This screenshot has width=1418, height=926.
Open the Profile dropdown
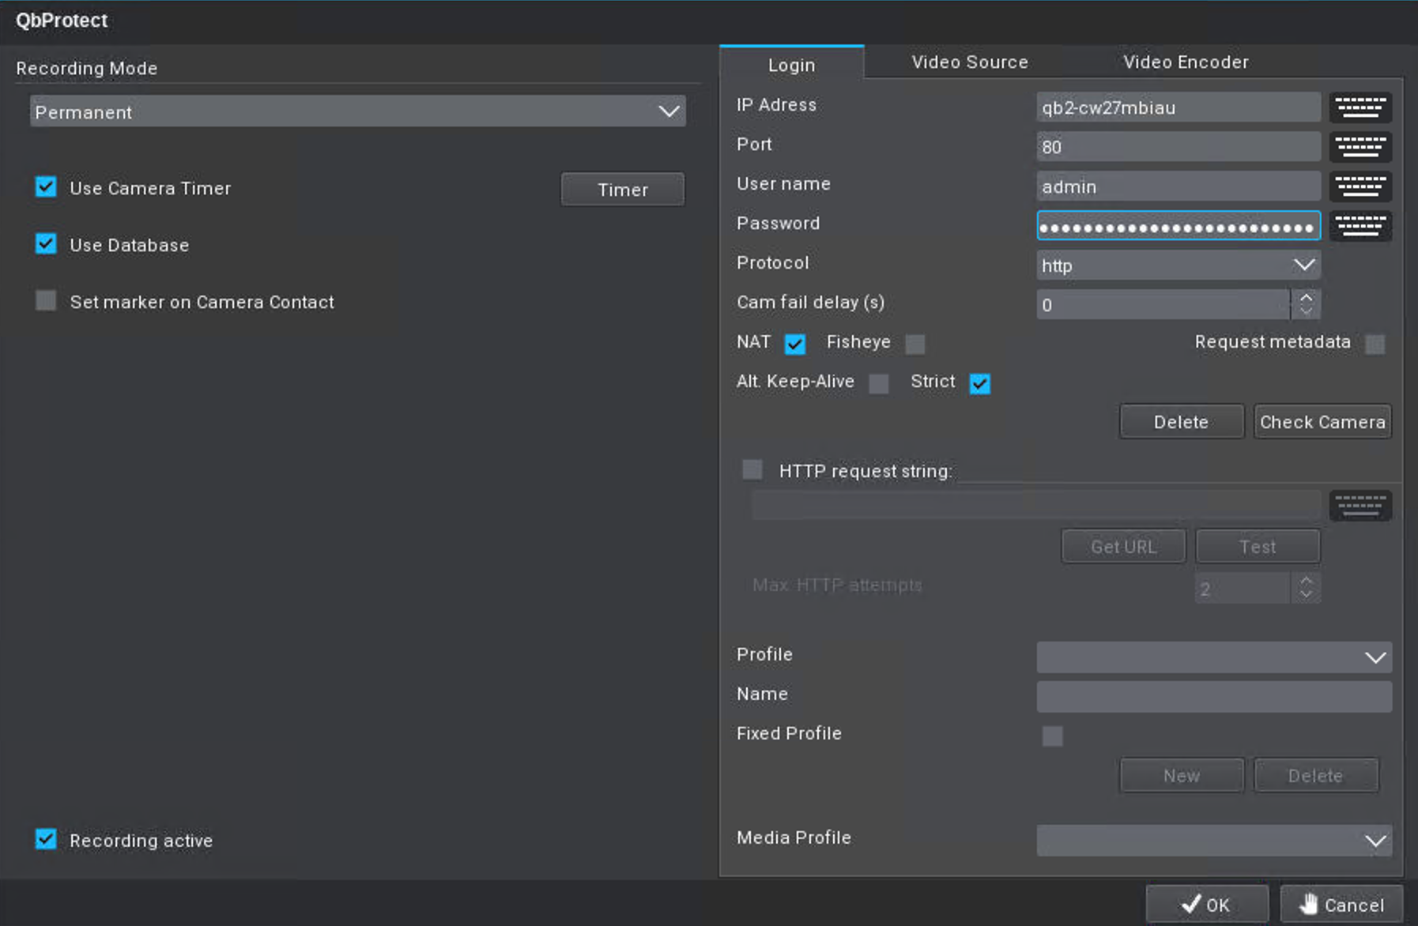pos(1214,657)
